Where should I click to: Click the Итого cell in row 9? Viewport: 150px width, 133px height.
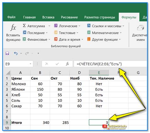pyautogui.click(x=20, y=123)
